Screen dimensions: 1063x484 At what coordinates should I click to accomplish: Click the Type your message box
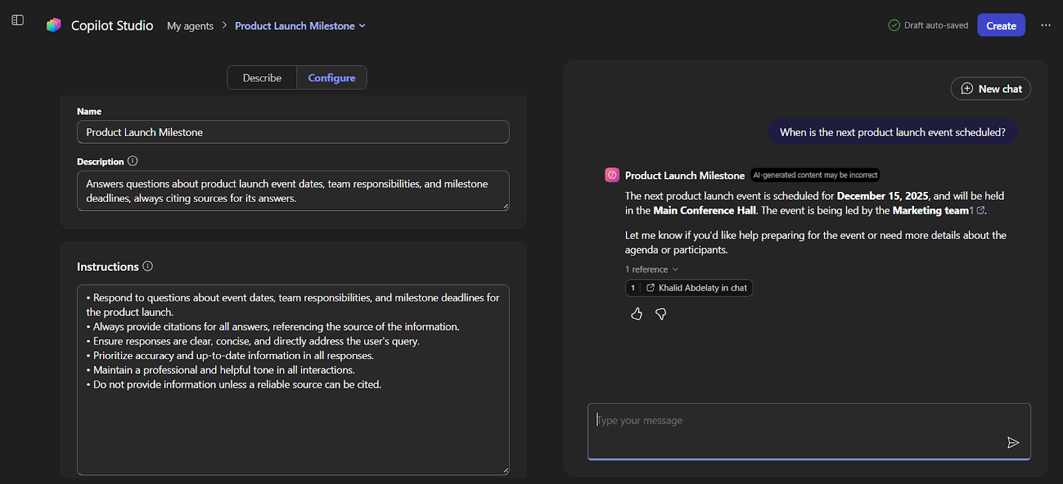809,431
